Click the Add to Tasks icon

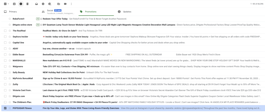click(50, 4)
